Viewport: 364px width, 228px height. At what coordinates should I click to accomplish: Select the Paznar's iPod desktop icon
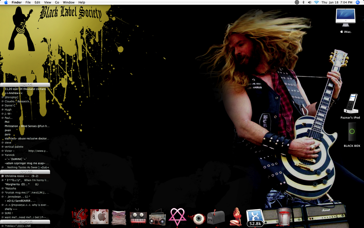tap(350, 106)
